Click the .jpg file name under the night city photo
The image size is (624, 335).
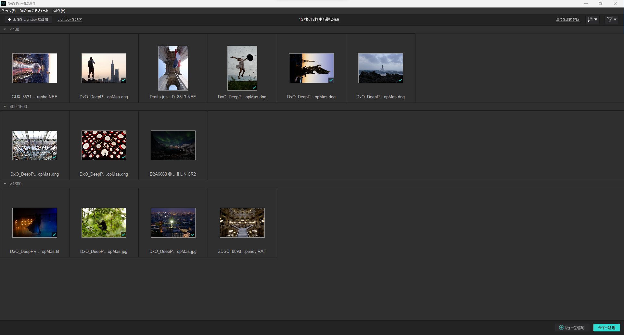coord(173,251)
